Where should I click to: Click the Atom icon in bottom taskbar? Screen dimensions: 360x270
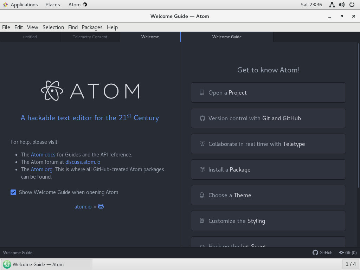pyautogui.click(x=7, y=264)
